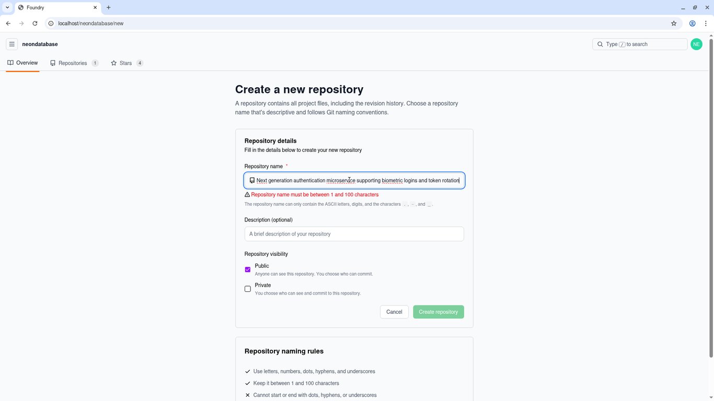Viewport: 714px width, 401px height.
Task: Open the browser three-dot menu
Action: [706, 23]
